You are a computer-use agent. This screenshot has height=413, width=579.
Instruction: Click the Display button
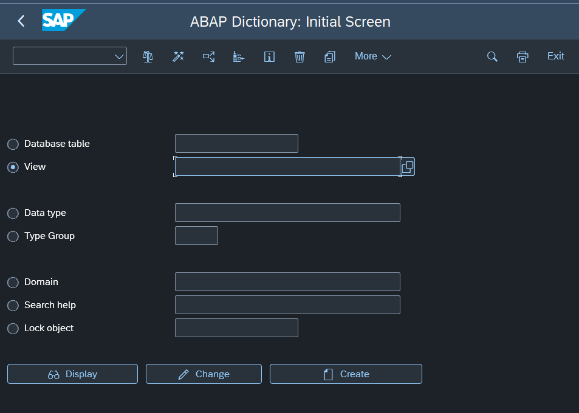pos(72,374)
